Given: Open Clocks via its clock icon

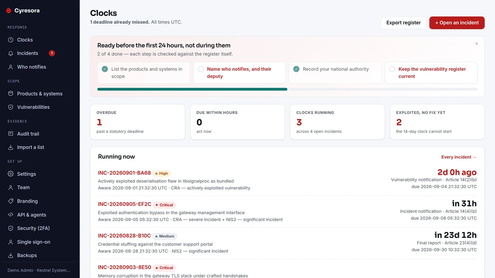Looking at the screenshot, I should click(11, 40).
